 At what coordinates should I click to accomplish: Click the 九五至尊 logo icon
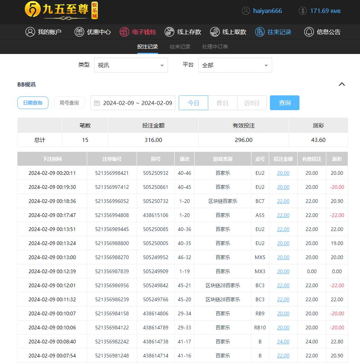pyautogui.click(x=32, y=10)
